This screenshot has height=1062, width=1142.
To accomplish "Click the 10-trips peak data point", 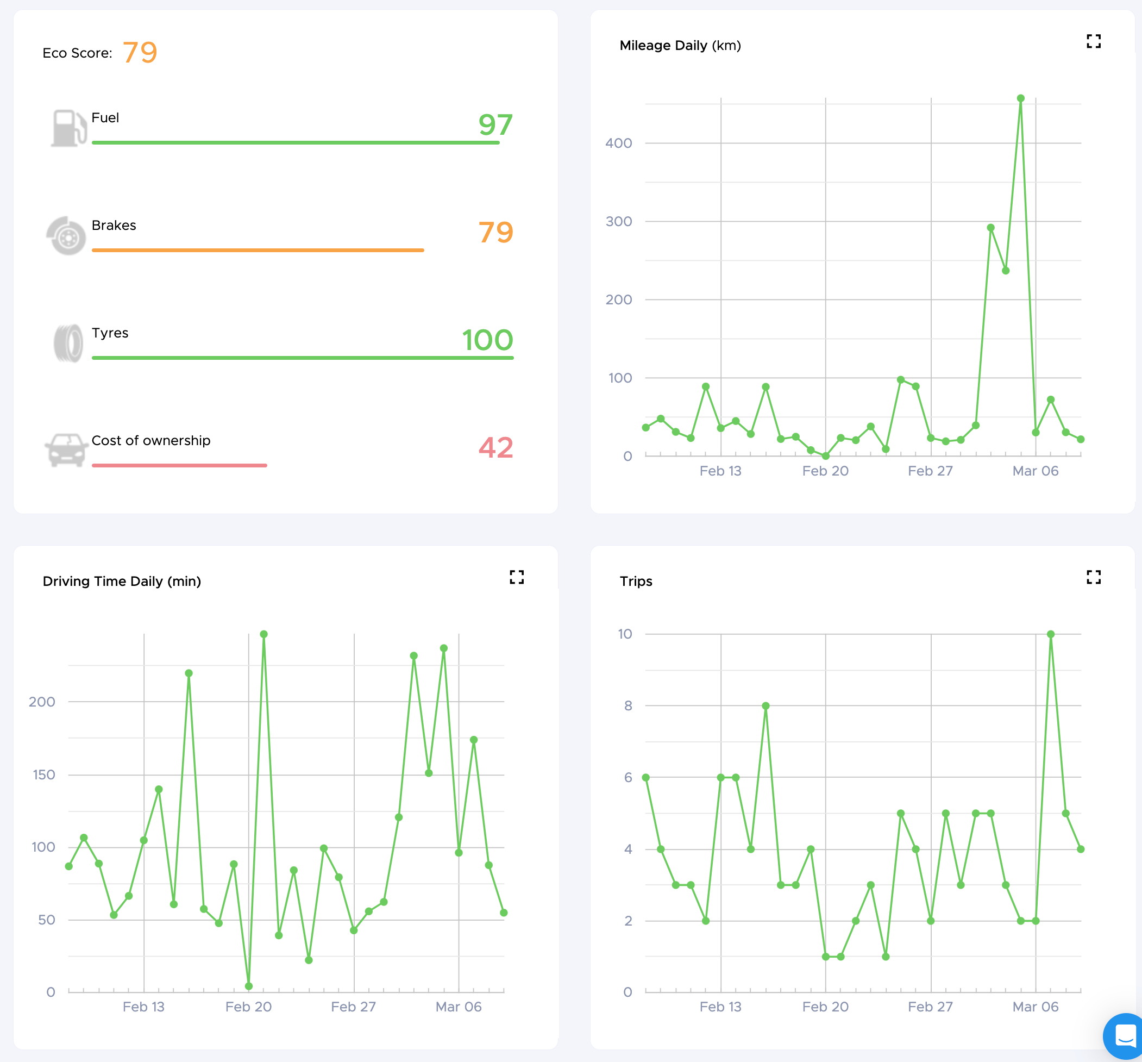I will point(1050,634).
